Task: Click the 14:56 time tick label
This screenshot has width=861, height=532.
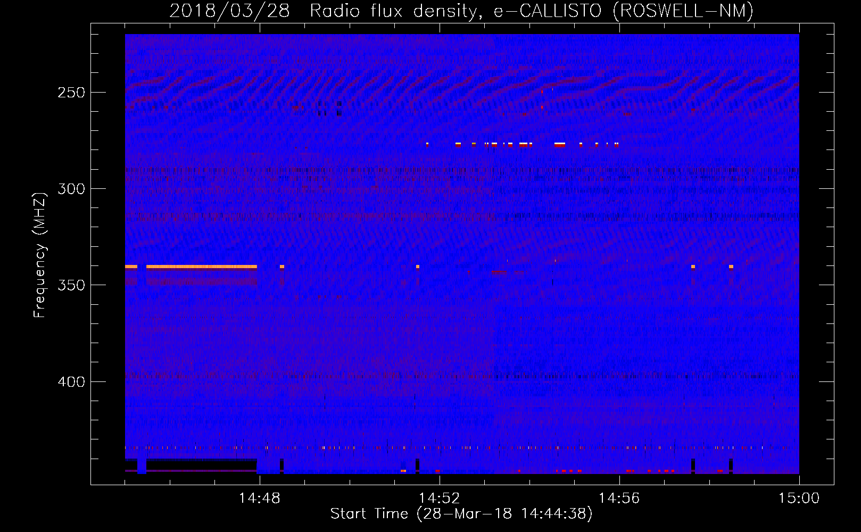Action: (619, 498)
